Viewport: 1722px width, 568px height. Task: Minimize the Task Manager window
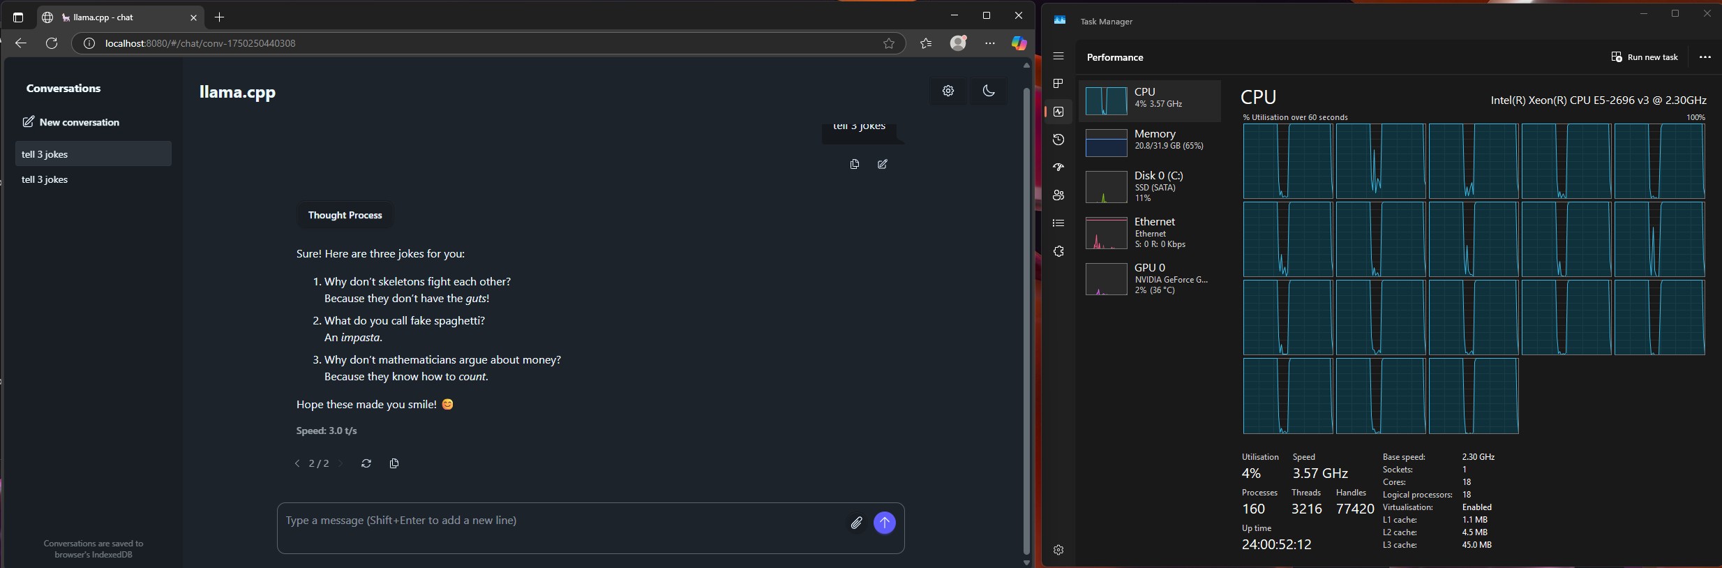1643,14
